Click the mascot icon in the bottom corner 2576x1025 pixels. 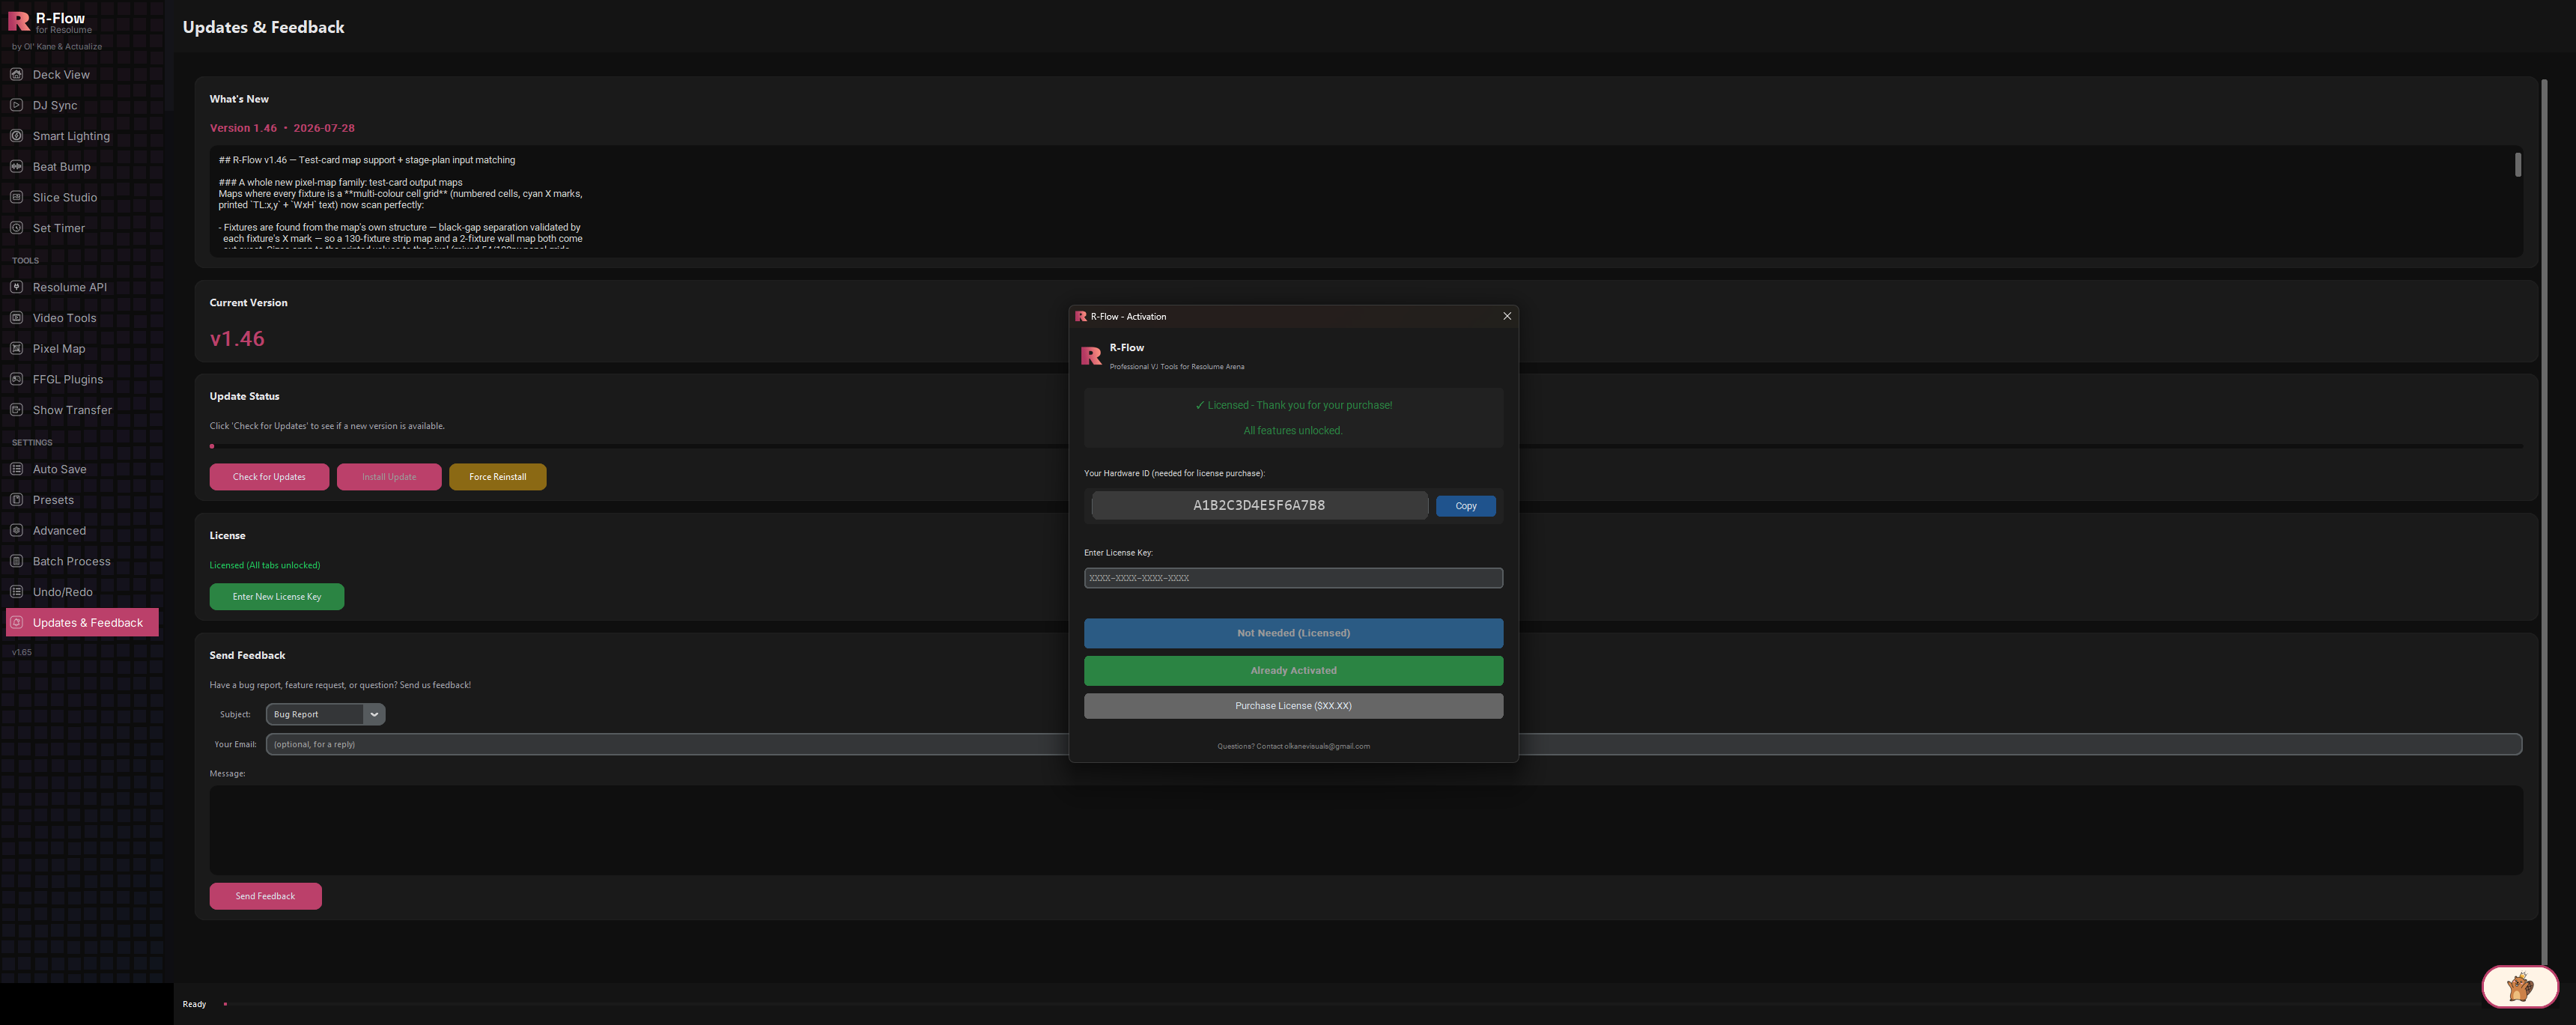(x=2519, y=988)
